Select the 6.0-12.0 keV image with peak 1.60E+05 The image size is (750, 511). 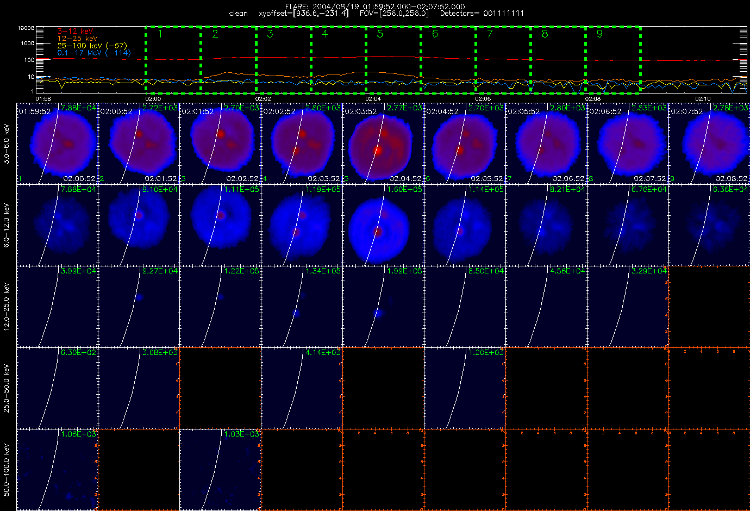click(x=383, y=225)
